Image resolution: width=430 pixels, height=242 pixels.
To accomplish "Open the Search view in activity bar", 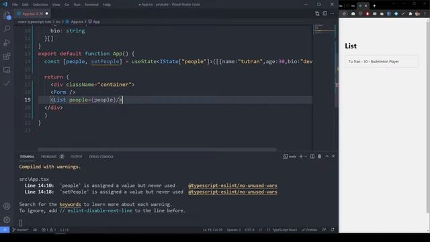I will click(7, 28).
